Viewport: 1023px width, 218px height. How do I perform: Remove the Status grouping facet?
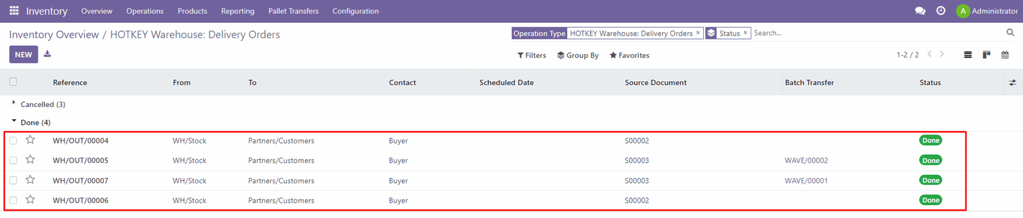point(745,33)
